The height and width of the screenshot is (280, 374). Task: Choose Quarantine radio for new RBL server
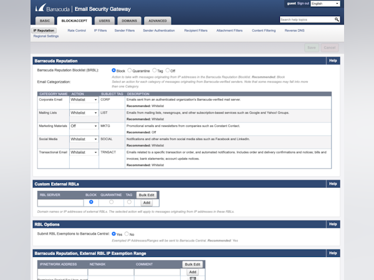[111, 202]
